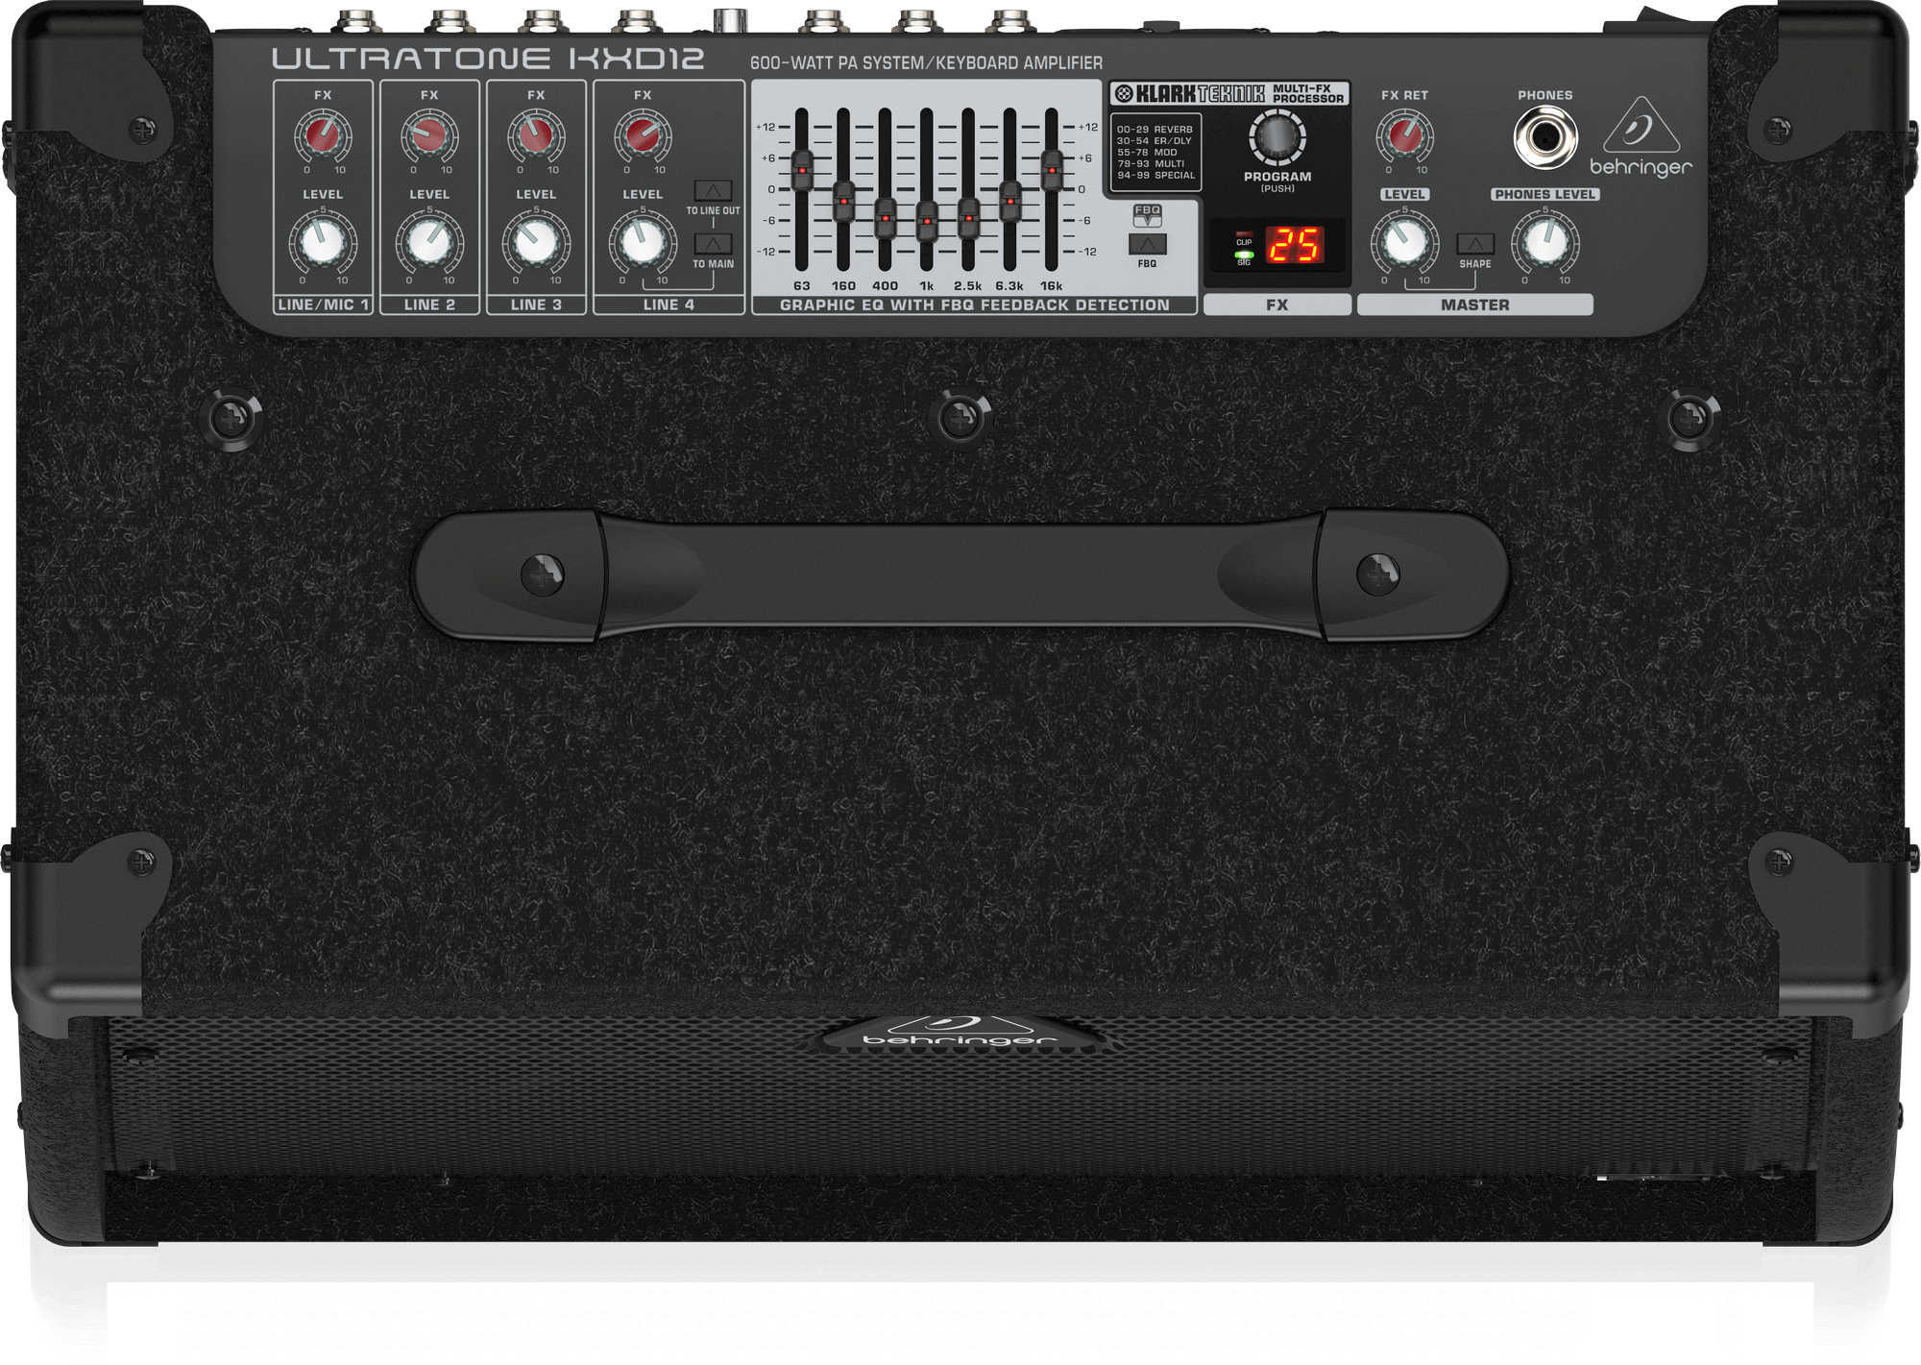Toggle the FBQ feedback detection button

(1148, 244)
